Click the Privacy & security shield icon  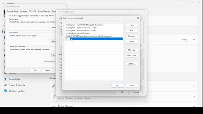(5, 85)
